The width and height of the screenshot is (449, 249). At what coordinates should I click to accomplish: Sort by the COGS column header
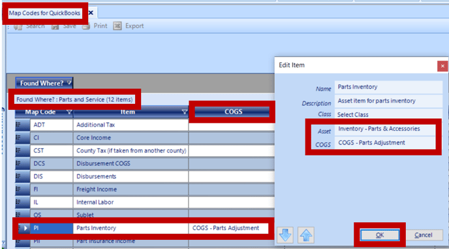pos(233,112)
